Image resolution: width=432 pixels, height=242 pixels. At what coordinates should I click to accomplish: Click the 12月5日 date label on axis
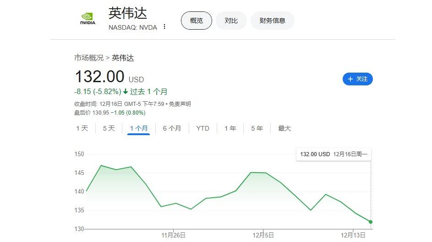pyautogui.click(x=263, y=235)
